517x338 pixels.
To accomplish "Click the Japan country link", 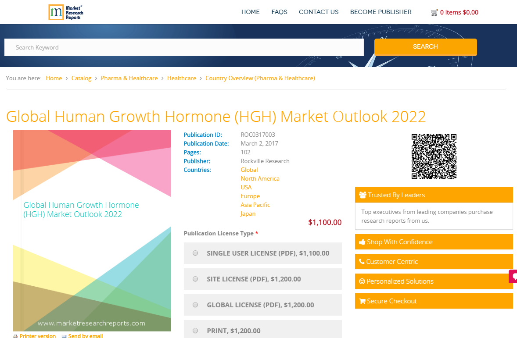I will (x=248, y=213).
